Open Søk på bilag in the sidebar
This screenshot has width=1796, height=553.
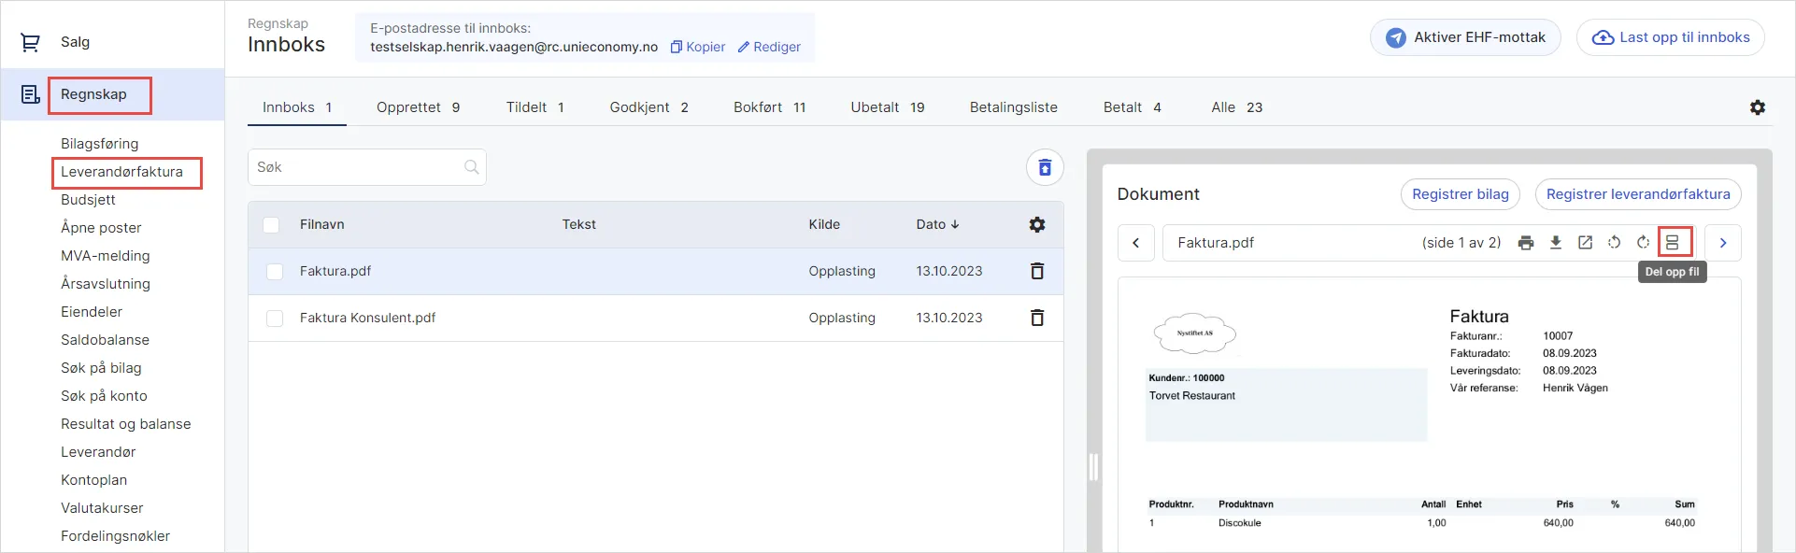click(102, 368)
